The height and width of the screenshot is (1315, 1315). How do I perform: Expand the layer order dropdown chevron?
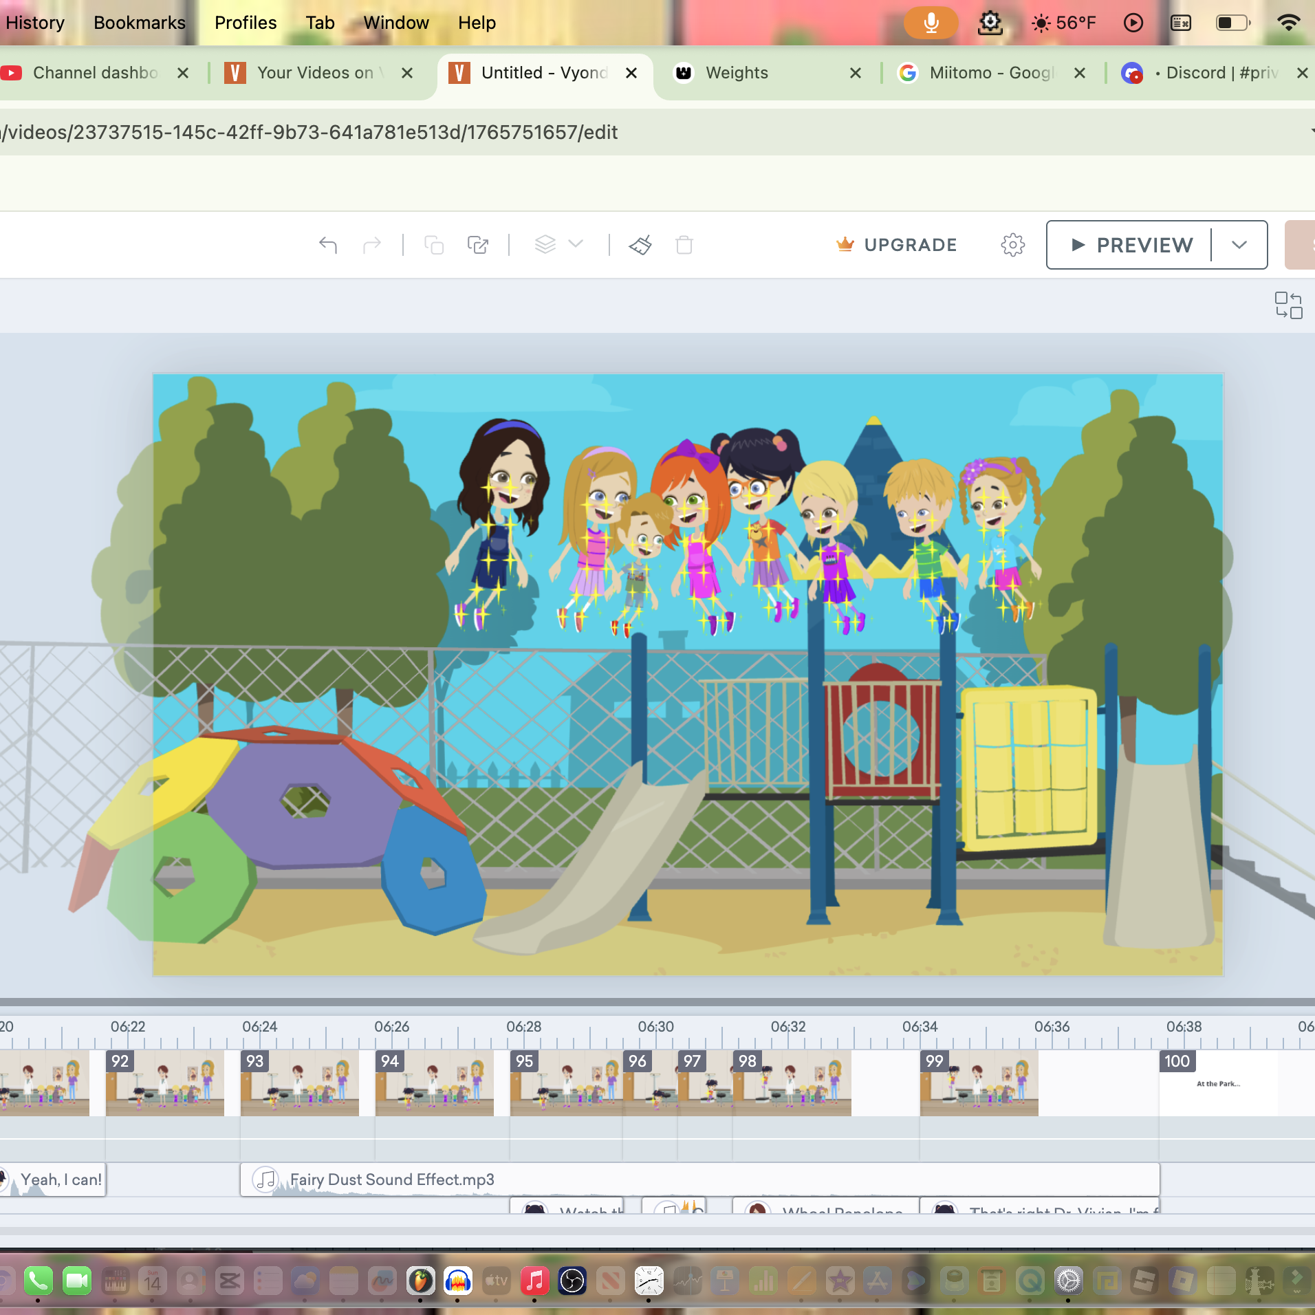[576, 244]
